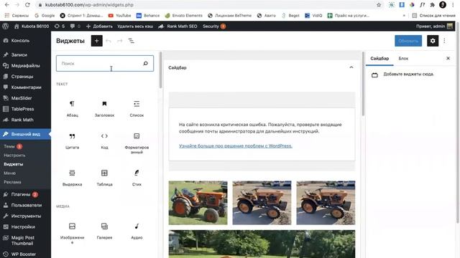
Task: Insert the Аудио audio block
Action: (x=137, y=231)
